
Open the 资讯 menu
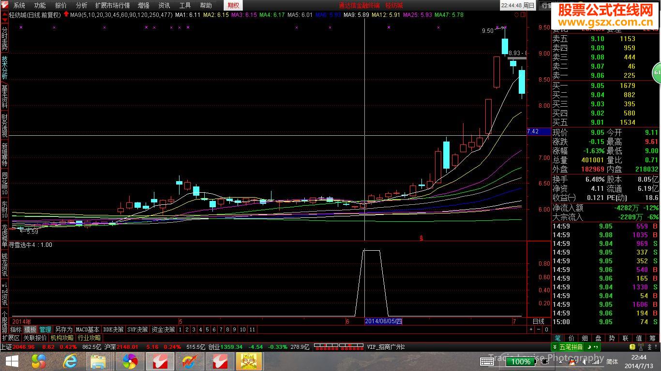pyautogui.click(x=164, y=5)
